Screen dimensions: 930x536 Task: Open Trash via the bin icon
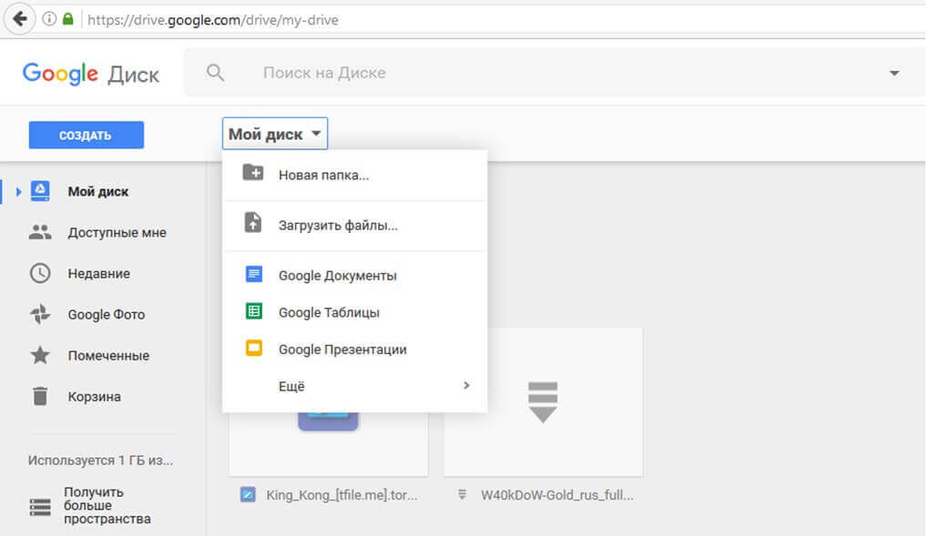tap(40, 397)
